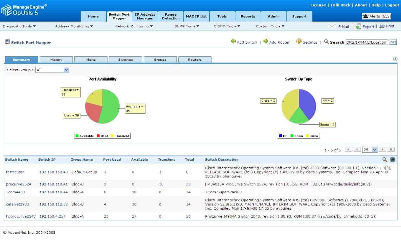Click the alerts bell icon
401x250 pixels.
(366, 16)
